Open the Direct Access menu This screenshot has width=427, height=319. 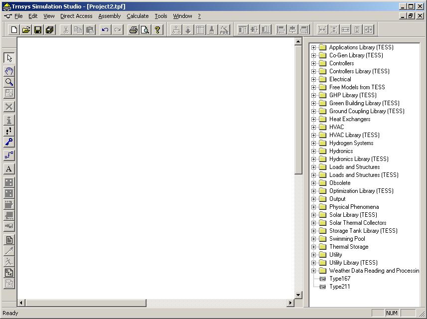pyautogui.click(x=76, y=16)
